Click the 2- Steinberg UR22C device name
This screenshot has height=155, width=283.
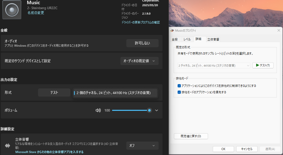(42, 8)
